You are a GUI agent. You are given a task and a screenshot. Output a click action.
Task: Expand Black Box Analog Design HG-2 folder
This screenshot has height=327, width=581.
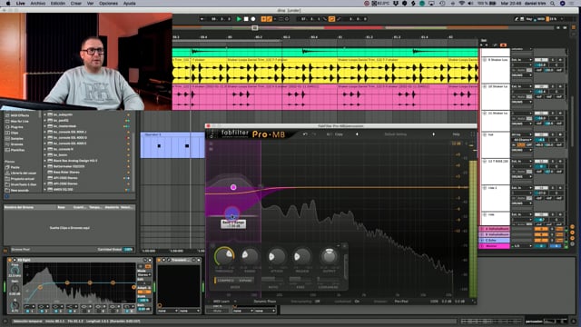[x=44, y=161]
